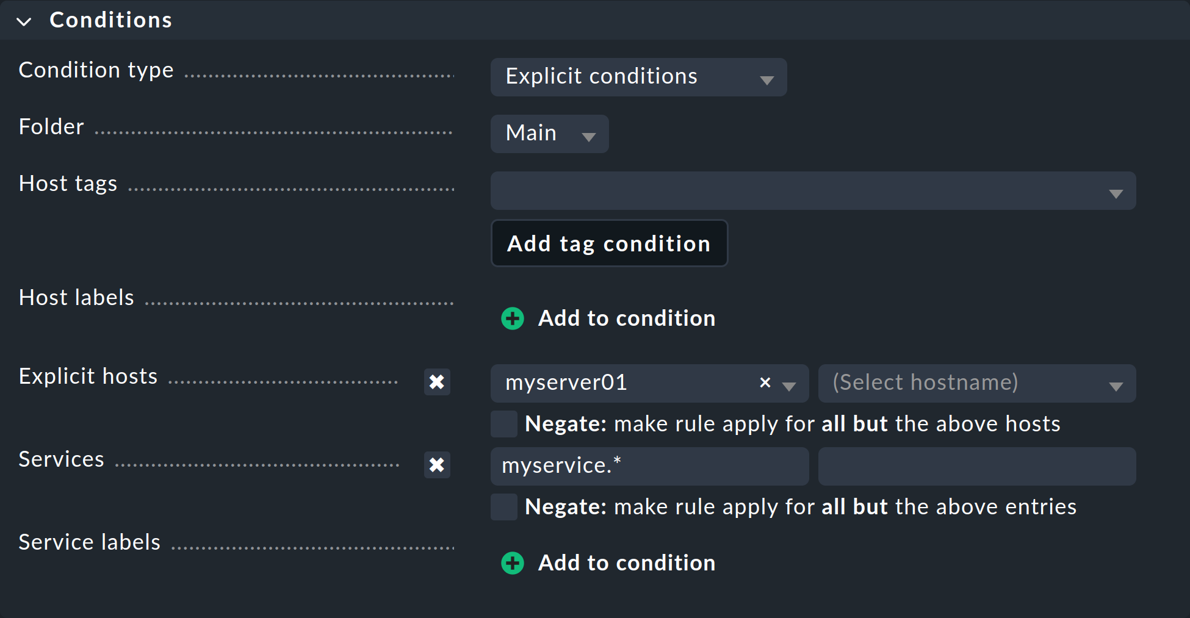This screenshot has height=618, width=1190.
Task: Click Add to condition under Host labels
Action: 626,318
